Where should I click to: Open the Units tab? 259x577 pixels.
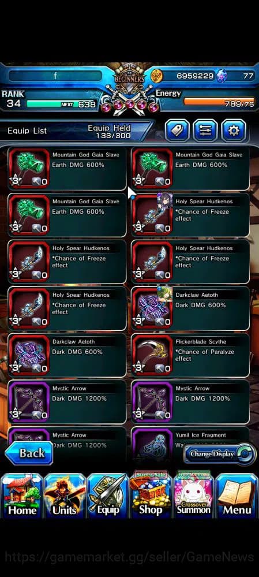tap(65, 496)
